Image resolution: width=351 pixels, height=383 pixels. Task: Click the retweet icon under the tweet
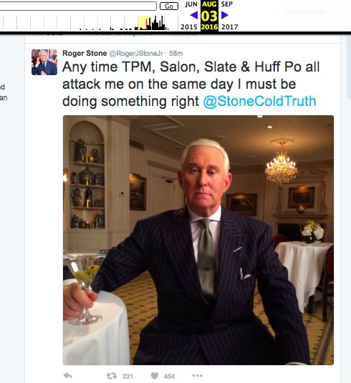point(112,376)
